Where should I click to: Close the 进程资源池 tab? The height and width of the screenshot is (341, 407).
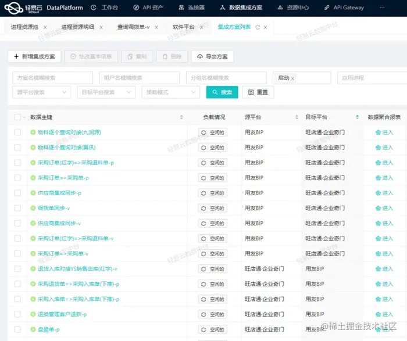point(45,27)
